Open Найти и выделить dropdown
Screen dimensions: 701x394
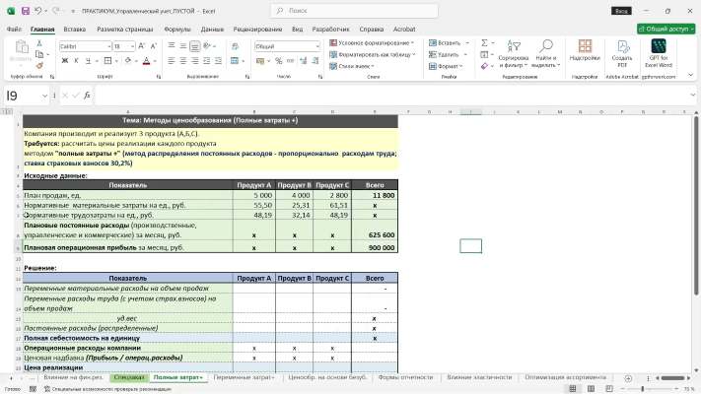tap(546, 53)
